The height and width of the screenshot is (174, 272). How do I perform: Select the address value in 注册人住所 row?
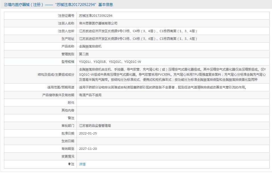138,31
